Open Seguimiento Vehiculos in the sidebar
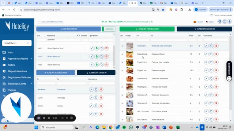 [19, 78]
